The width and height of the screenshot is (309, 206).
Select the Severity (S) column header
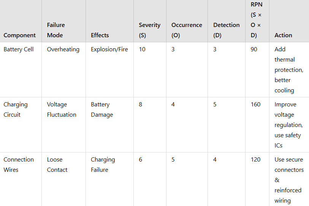click(x=149, y=30)
